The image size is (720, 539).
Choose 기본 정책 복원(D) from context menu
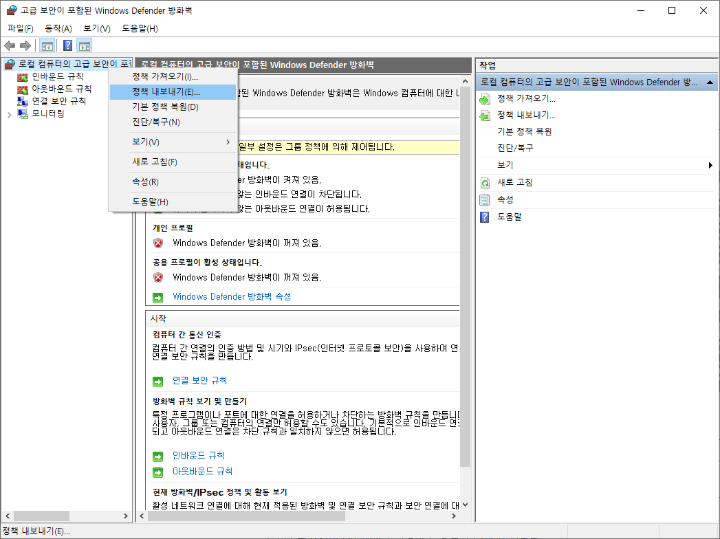click(173, 107)
